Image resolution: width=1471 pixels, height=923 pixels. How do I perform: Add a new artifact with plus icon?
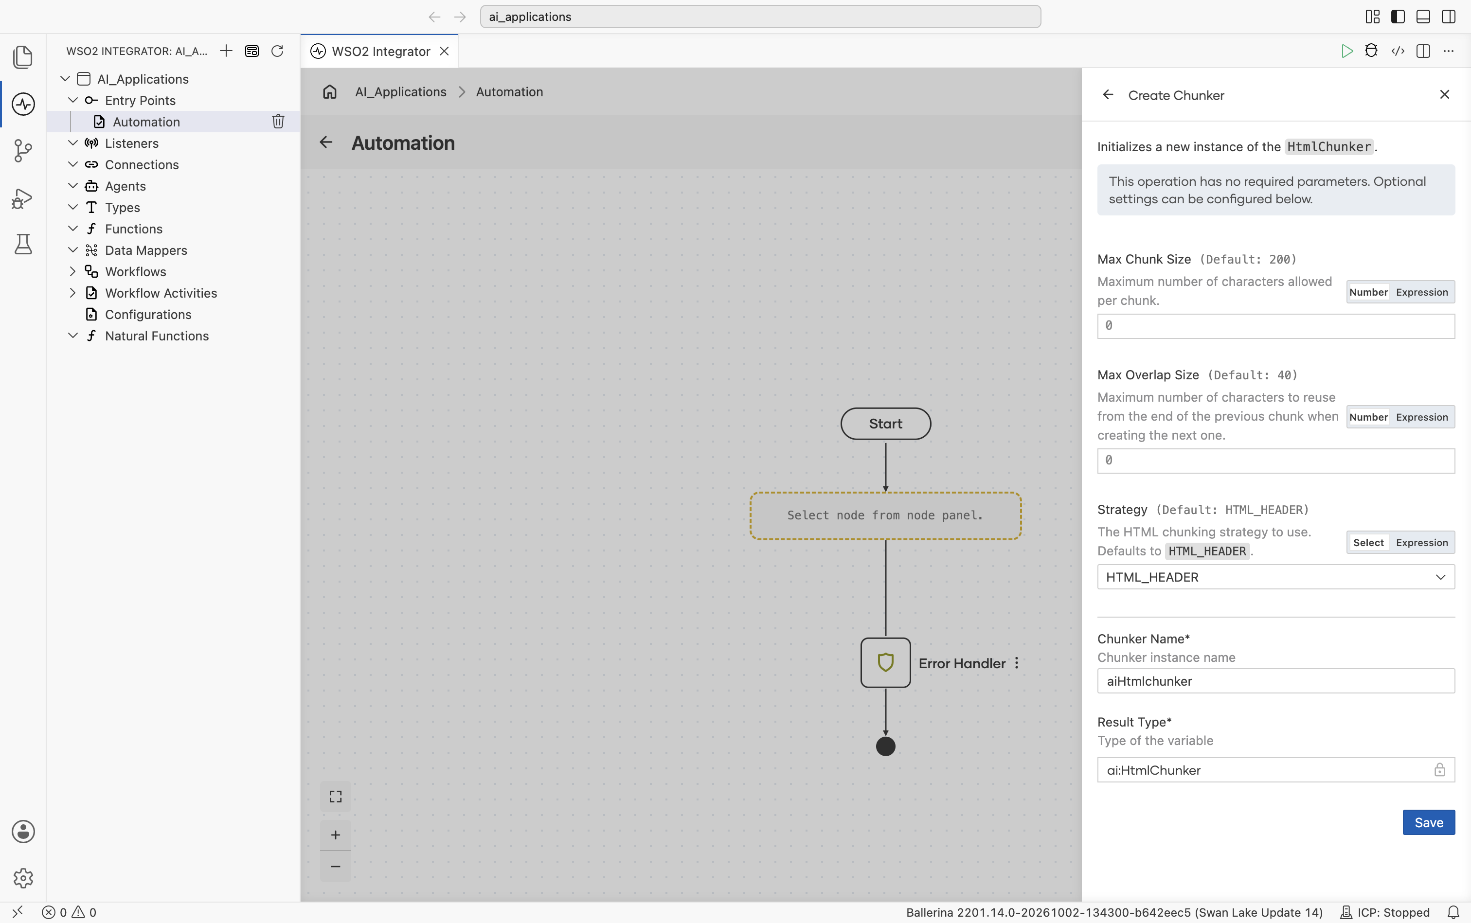[226, 51]
